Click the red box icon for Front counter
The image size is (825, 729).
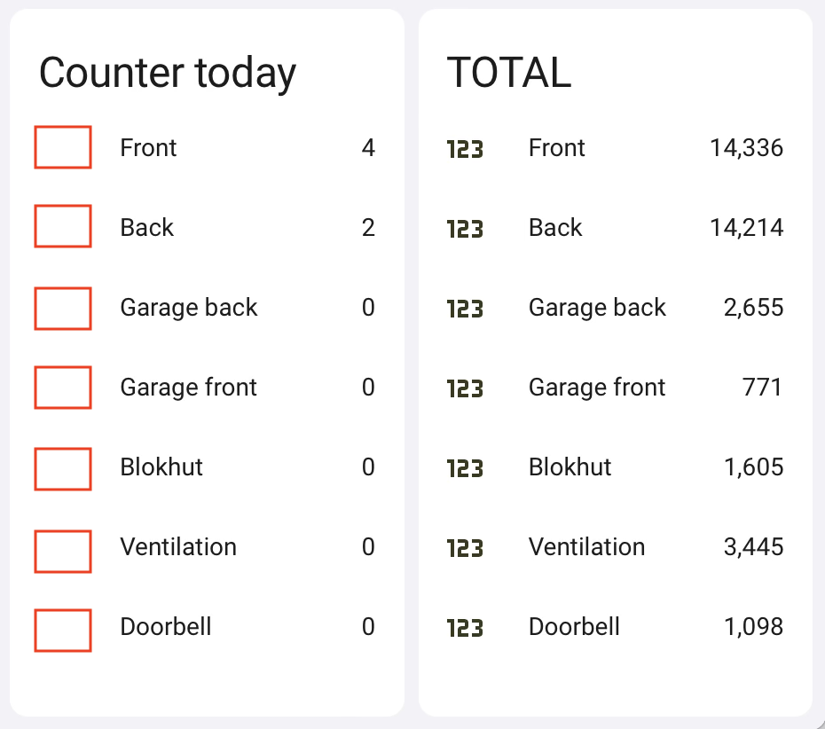pyautogui.click(x=63, y=147)
